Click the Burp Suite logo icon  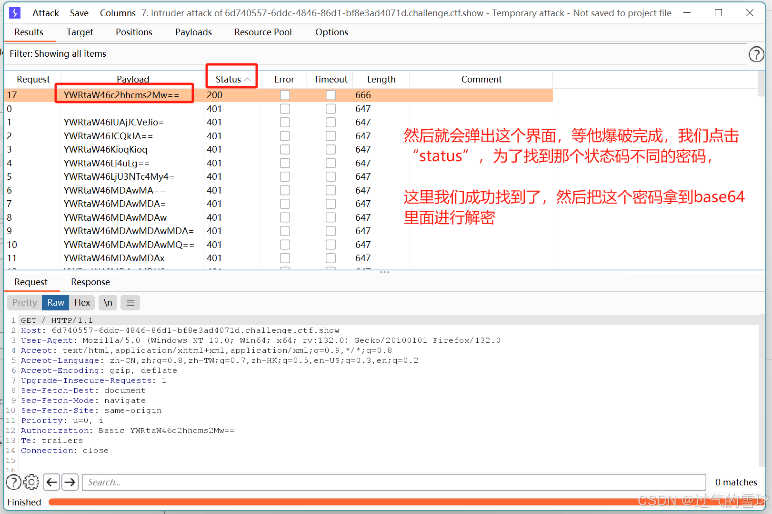tap(14, 12)
